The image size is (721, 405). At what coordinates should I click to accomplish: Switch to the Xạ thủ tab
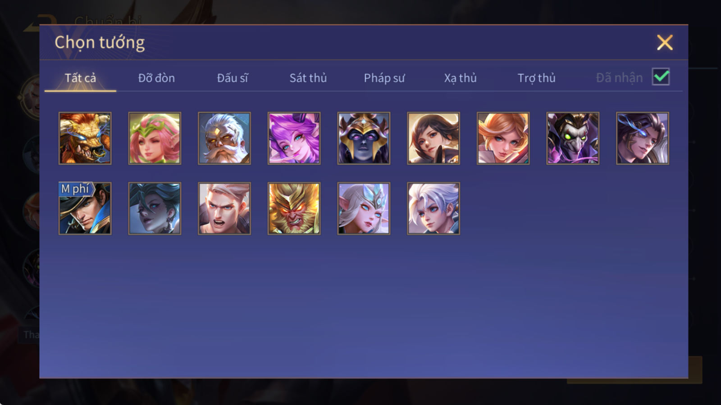point(461,78)
